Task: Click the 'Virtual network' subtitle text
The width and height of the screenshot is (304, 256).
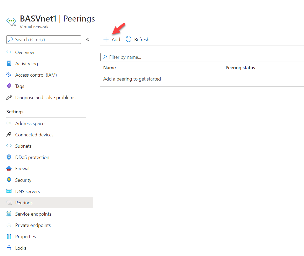Action: (x=34, y=27)
